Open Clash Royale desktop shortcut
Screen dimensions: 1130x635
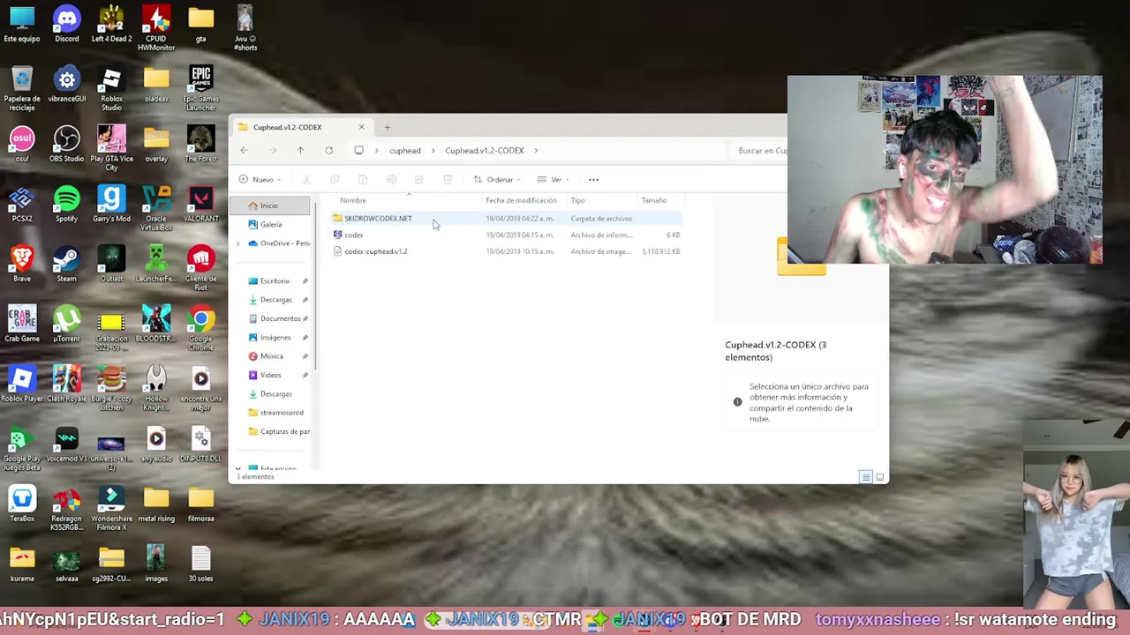(66, 384)
